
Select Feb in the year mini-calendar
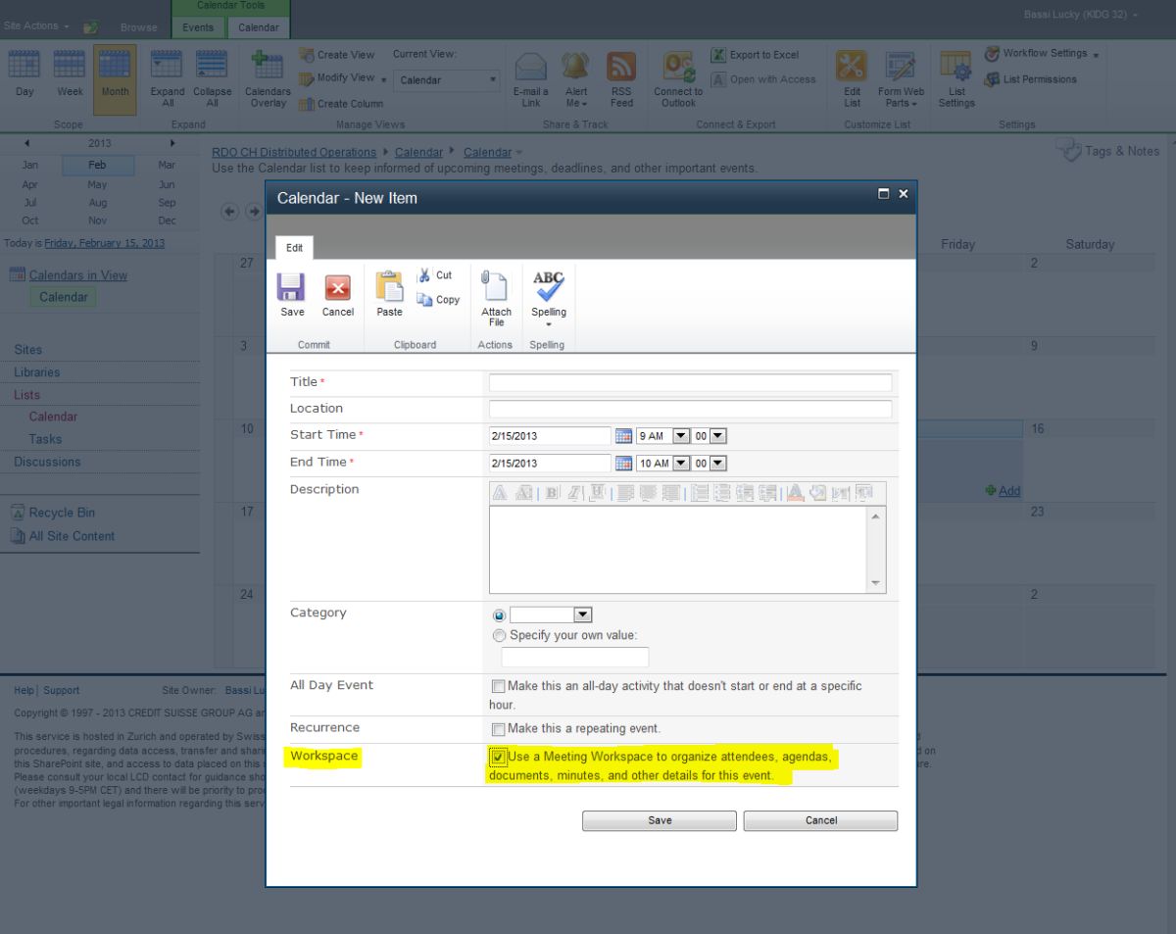(97, 166)
